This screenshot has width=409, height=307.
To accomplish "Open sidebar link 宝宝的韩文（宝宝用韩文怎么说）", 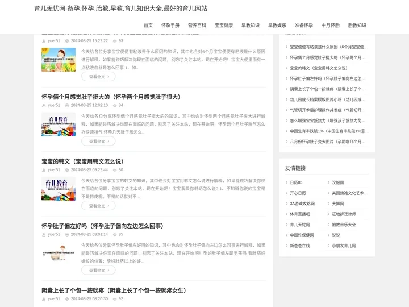I will [x=319, y=68].
